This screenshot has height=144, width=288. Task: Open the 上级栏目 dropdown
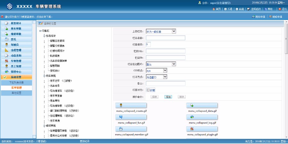tap(161, 31)
